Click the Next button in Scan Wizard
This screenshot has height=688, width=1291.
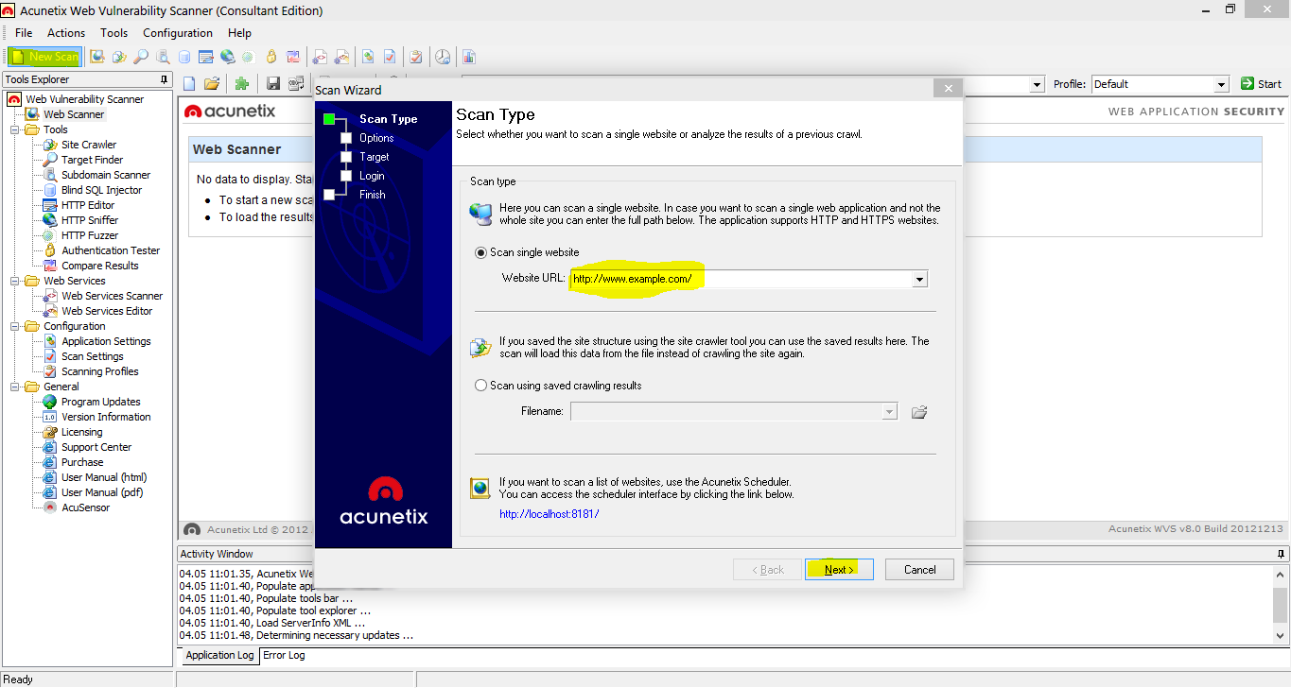coord(839,569)
